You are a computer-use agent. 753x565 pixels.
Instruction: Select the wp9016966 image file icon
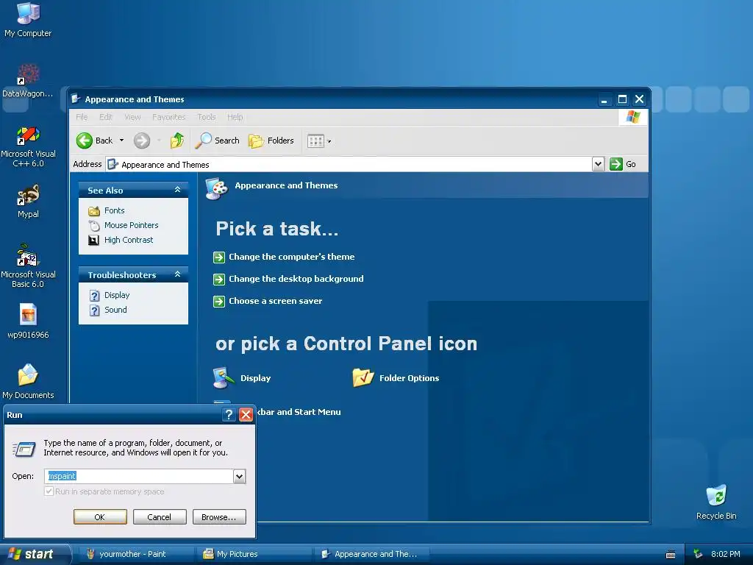(x=28, y=321)
